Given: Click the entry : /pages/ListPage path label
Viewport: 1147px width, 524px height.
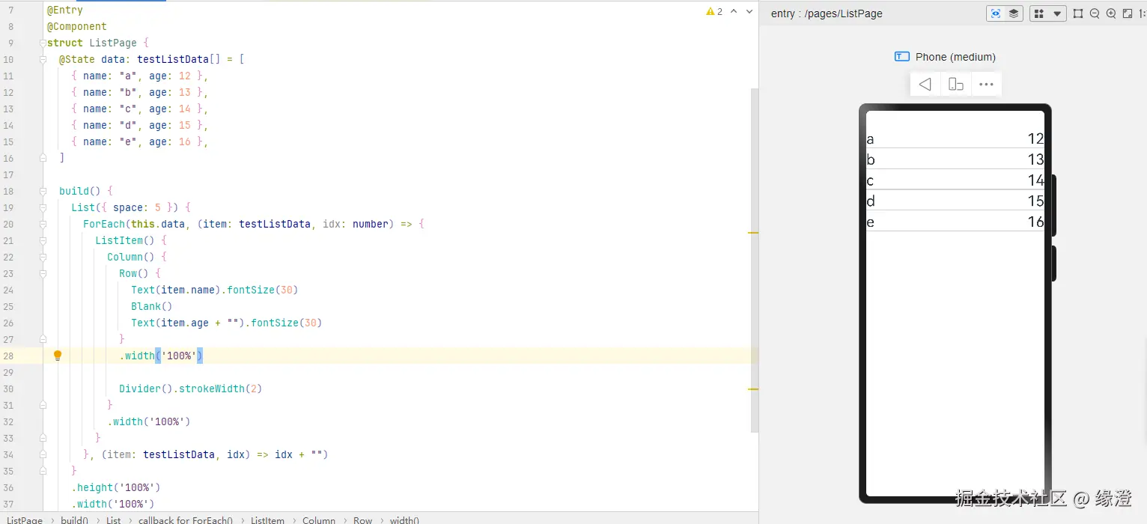Looking at the screenshot, I should 827,13.
